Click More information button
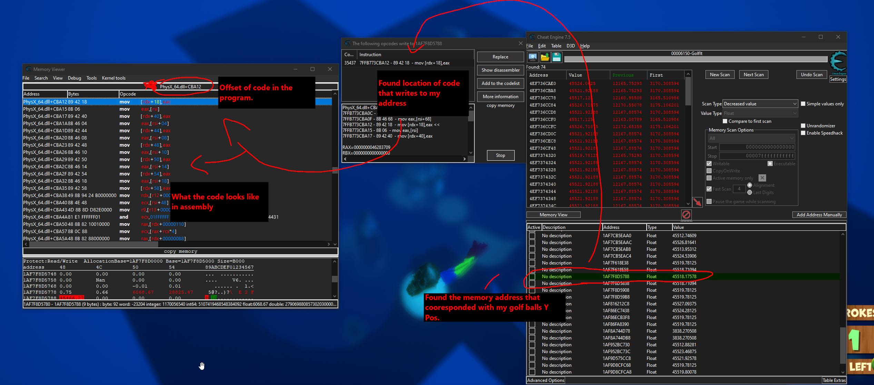874x385 pixels. (x=500, y=96)
